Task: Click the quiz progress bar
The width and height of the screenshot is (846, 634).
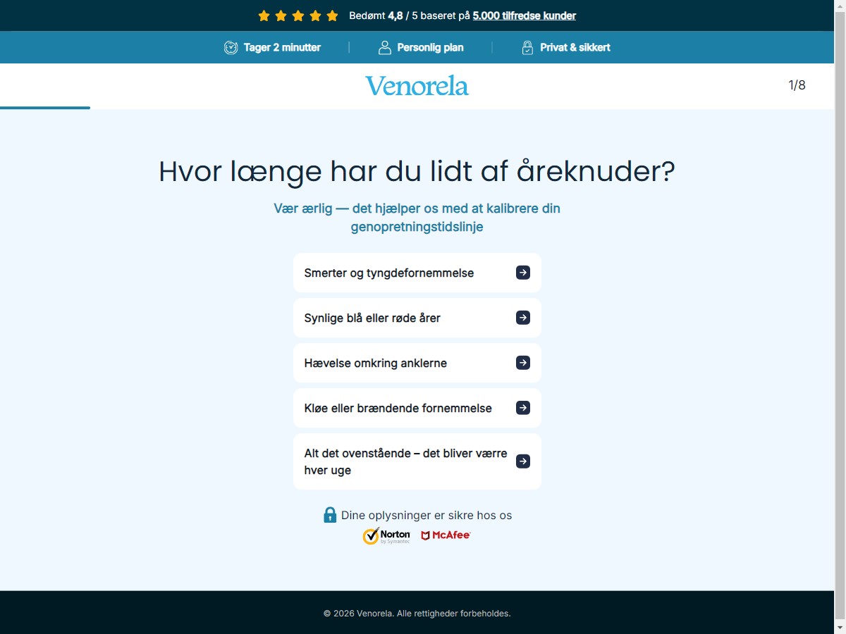Action: (x=45, y=108)
